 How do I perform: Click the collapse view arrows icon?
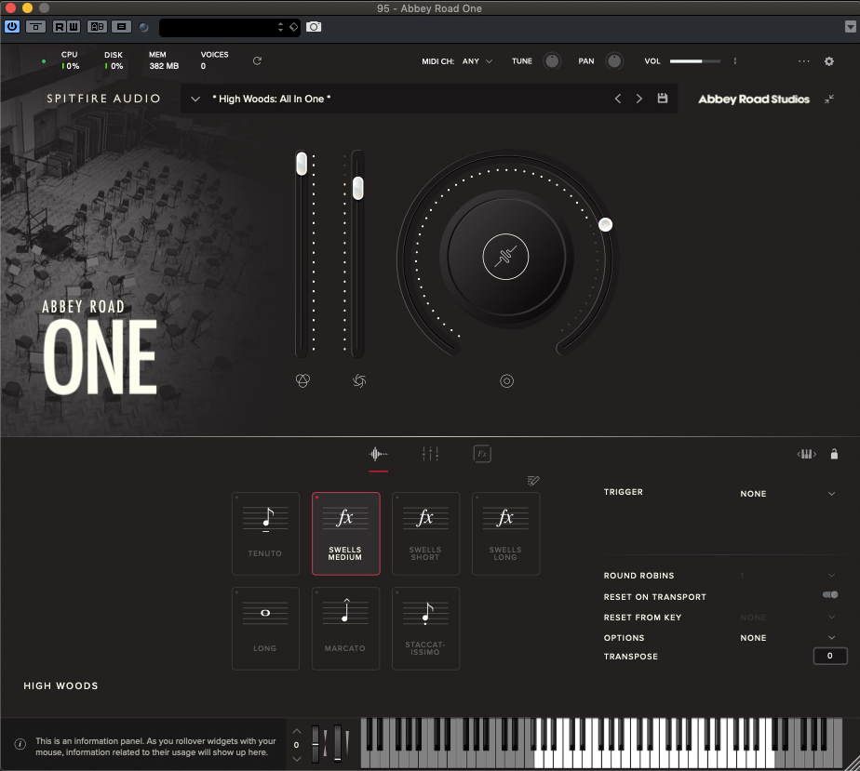[829, 99]
